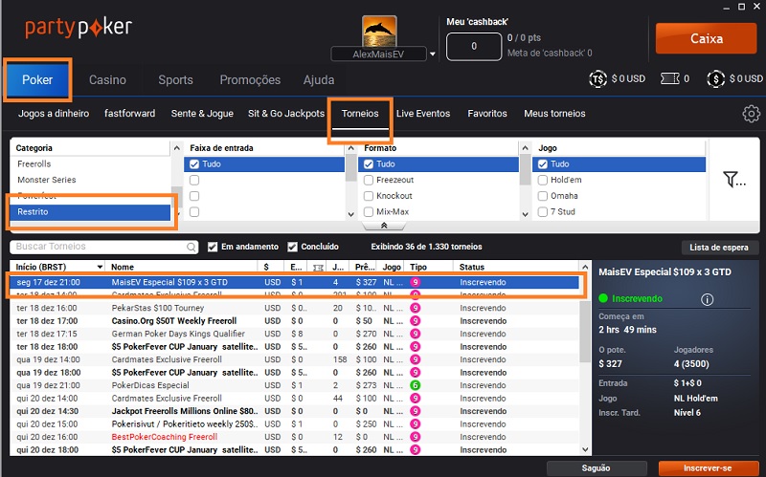Viewport: 766px width, 477px height.
Task: Select the German Poker Days Kings Qualifier row
Action: click(294, 335)
